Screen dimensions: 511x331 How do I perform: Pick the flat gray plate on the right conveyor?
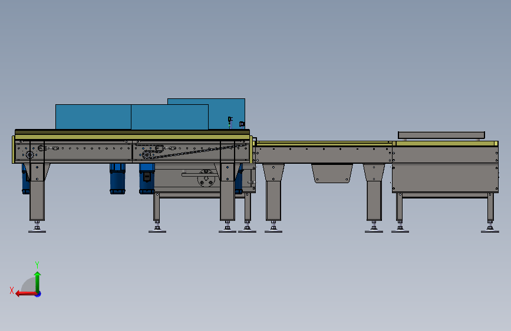[441, 135]
